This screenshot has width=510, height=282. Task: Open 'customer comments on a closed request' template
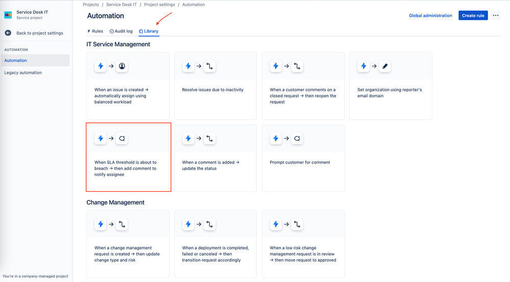pos(303,86)
